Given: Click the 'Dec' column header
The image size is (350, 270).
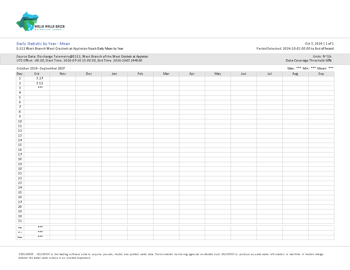Looking at the screenshot, I should (88, 74).
